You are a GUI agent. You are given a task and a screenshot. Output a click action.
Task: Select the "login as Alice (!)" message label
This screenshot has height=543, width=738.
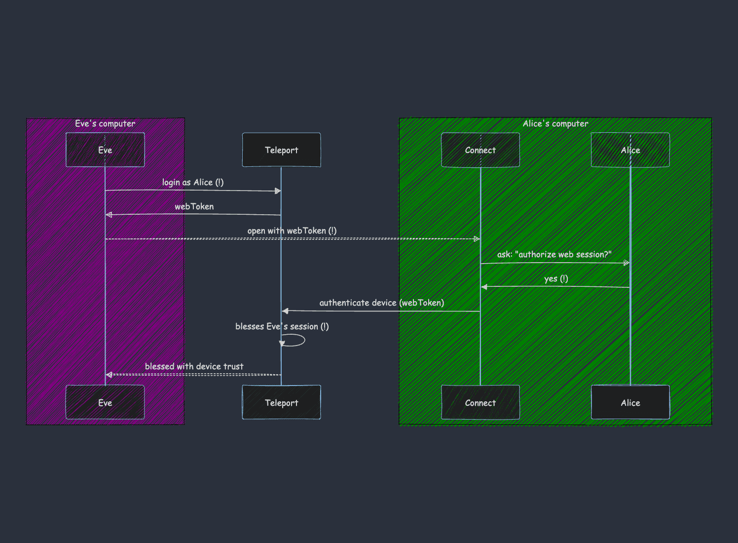(193, 182)
